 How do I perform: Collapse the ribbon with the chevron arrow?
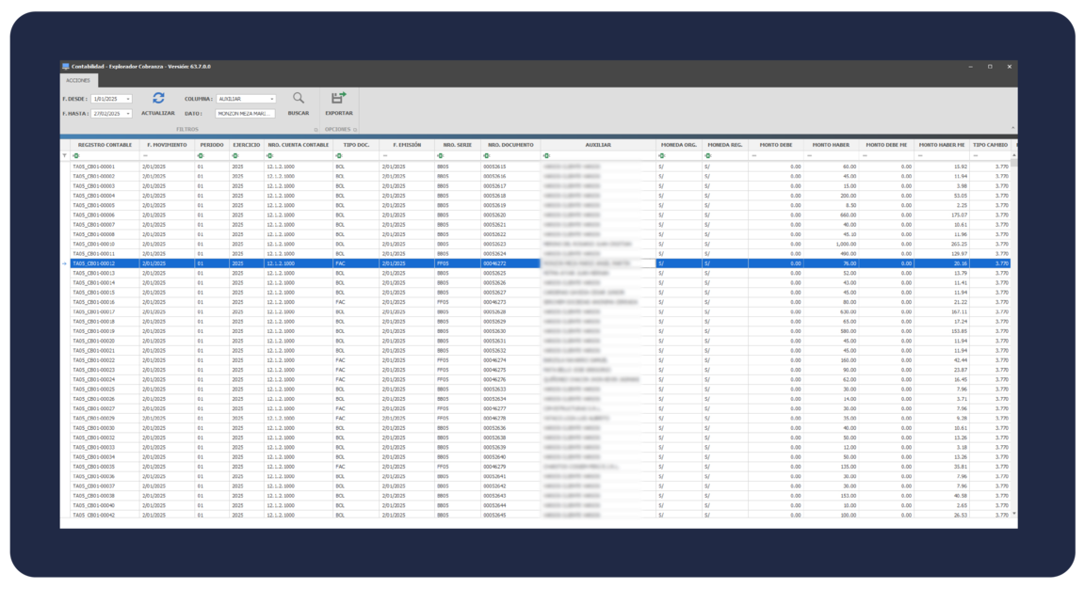click(1013, 128)
